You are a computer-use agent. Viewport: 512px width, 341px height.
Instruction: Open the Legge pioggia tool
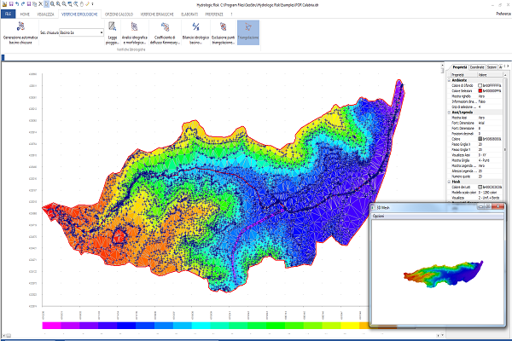point(113,28)
